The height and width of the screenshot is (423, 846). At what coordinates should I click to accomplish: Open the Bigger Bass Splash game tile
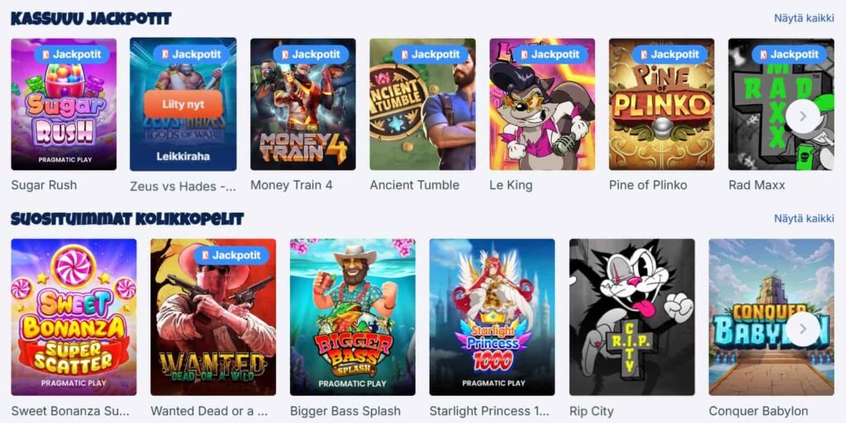coord(352,317)
